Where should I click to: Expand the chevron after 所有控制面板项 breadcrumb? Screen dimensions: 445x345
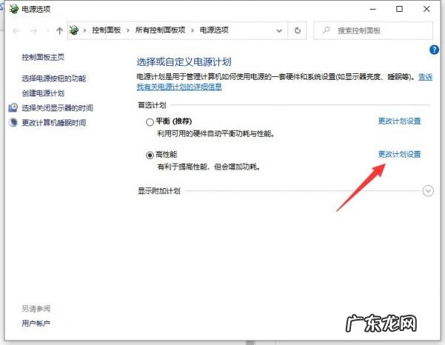coord(193,30)
